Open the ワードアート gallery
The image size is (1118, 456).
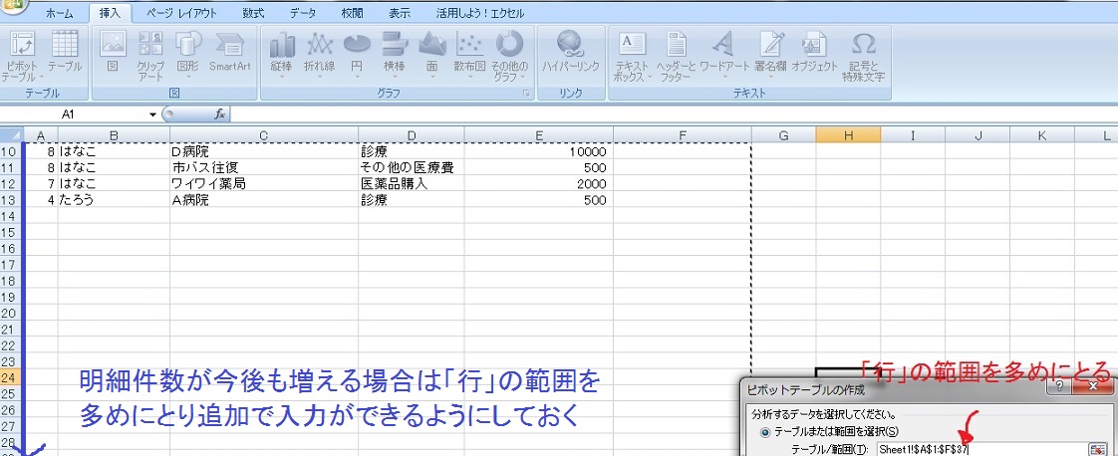(x=723, y=56)
